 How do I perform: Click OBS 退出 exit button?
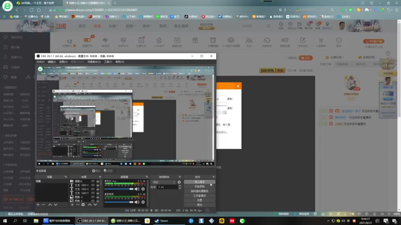pos(199,205)
